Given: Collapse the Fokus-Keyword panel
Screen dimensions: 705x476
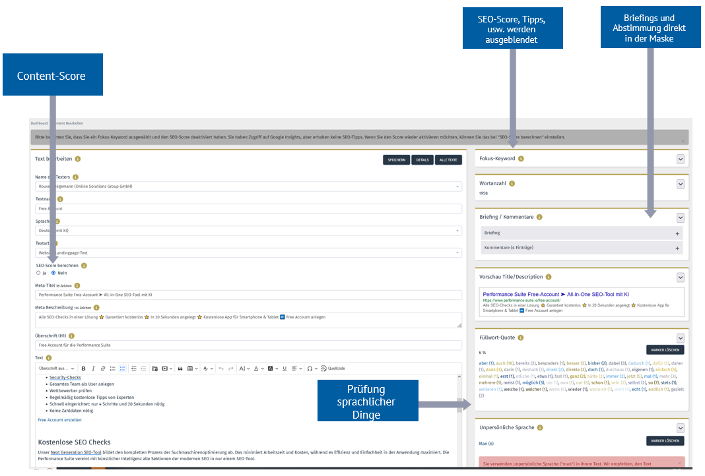Looking at the screenshot, I should 680,159.
